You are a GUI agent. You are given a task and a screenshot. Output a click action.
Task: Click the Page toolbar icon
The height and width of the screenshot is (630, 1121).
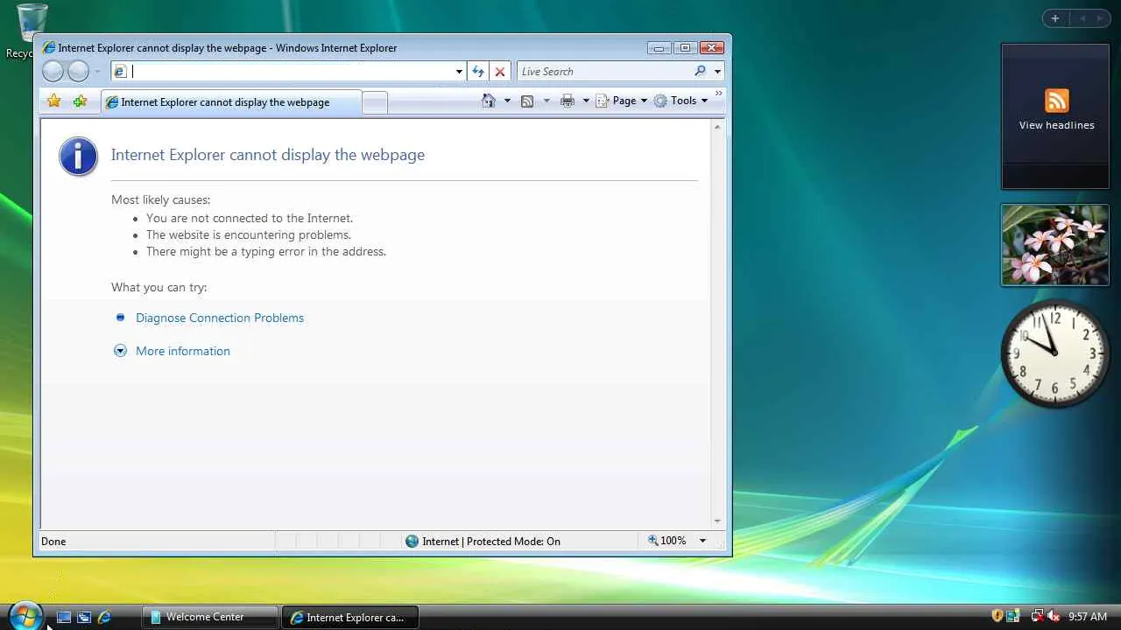(602, 101)
